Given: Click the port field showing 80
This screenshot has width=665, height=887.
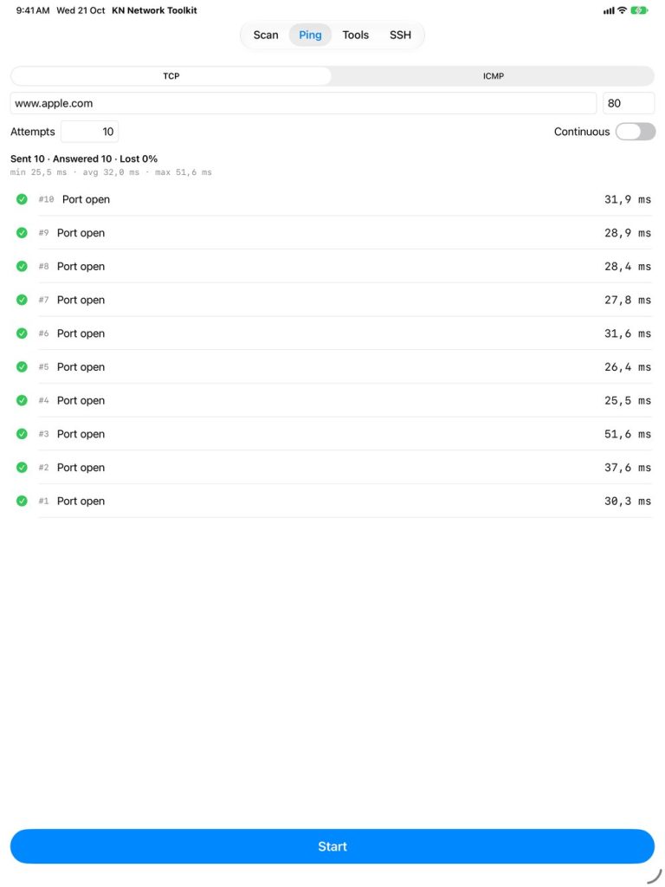Looking at the screenshot, I should pyautogui.click(x=629, y=103).
